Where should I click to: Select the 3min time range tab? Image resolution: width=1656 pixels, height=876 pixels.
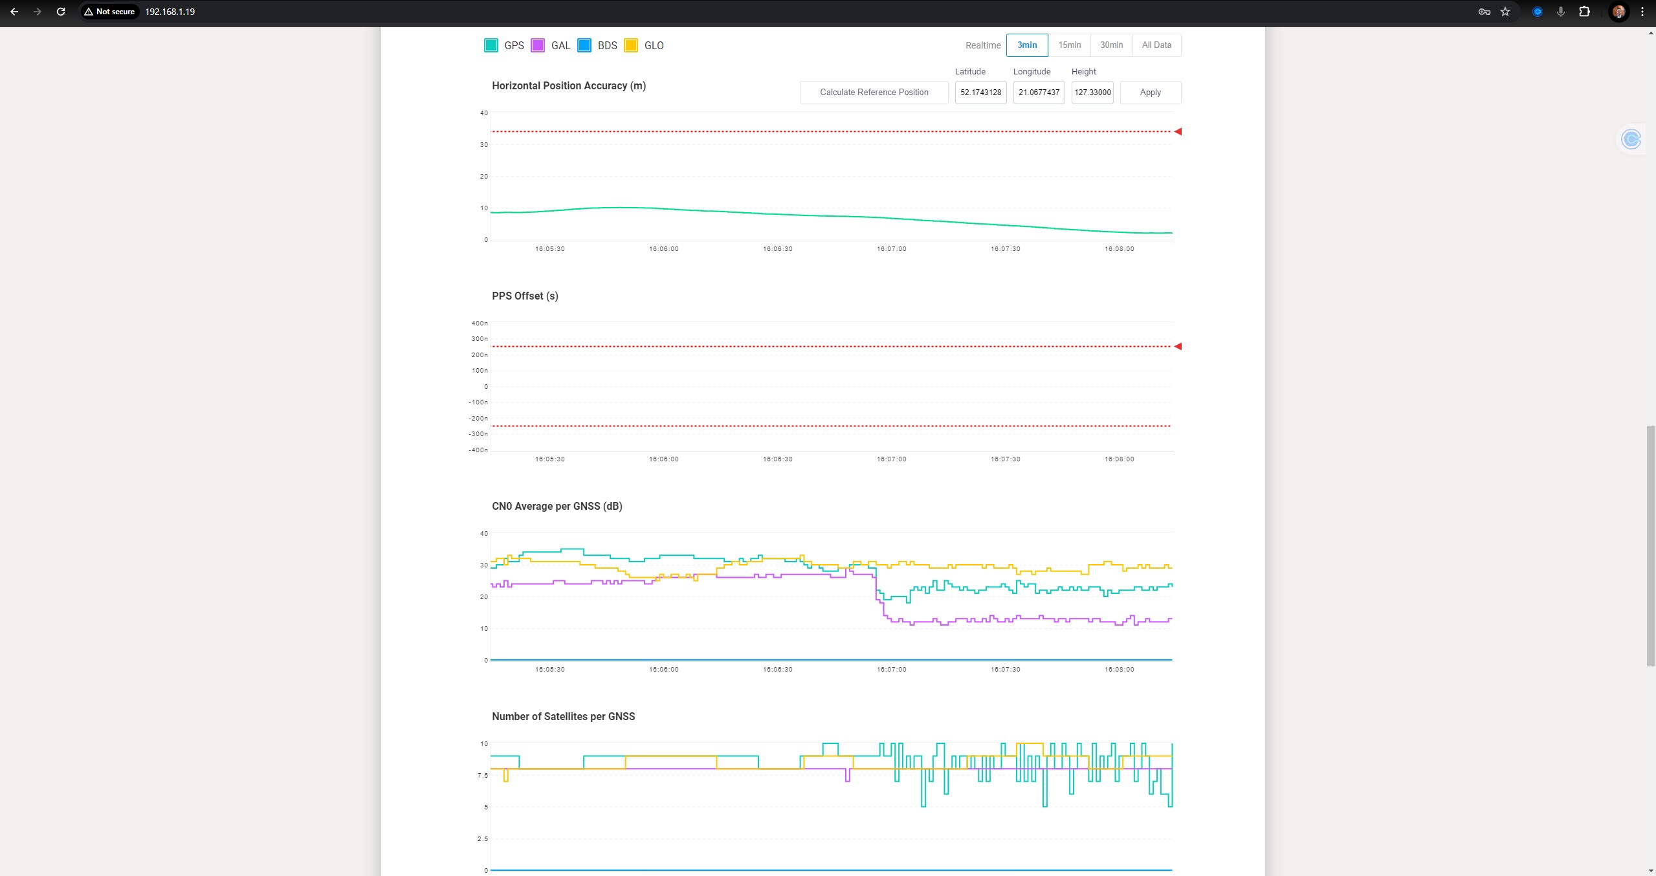click(x=1027, y=45)
